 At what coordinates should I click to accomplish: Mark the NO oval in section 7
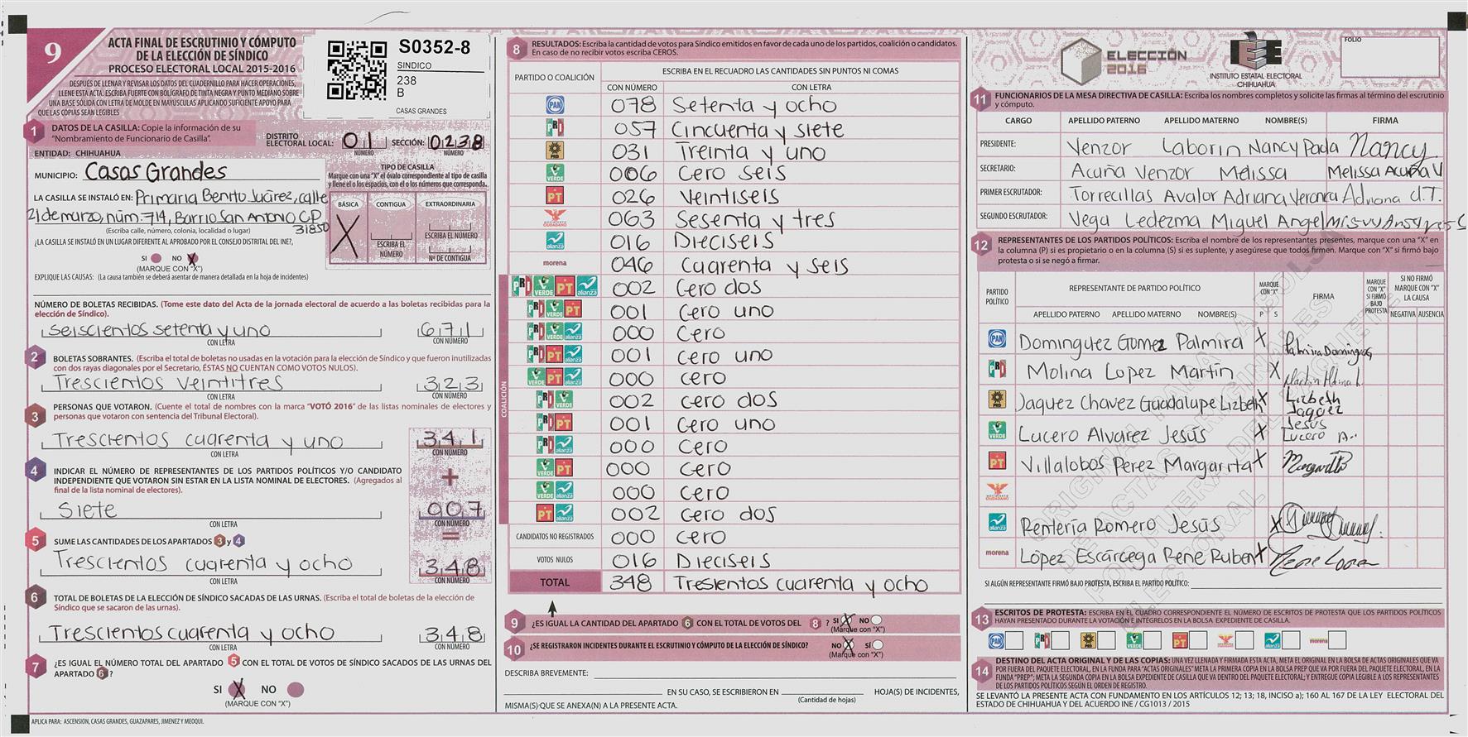pos(295,689)
